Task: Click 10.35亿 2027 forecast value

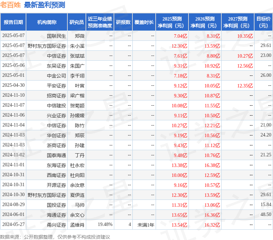Action: click(x=245, y=36)
